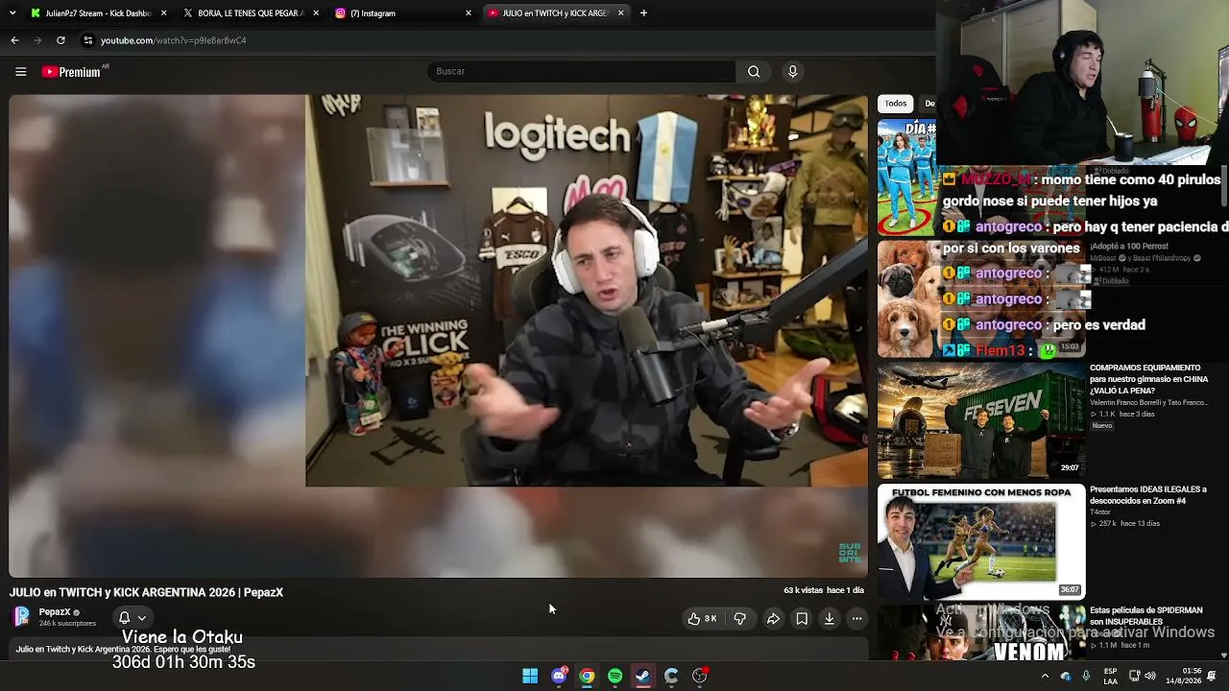Viewport: 1229px width, 691px height.
Task: Go to YouTube Premium home logo
Action: pyautogui.click(x=71, y=72)
